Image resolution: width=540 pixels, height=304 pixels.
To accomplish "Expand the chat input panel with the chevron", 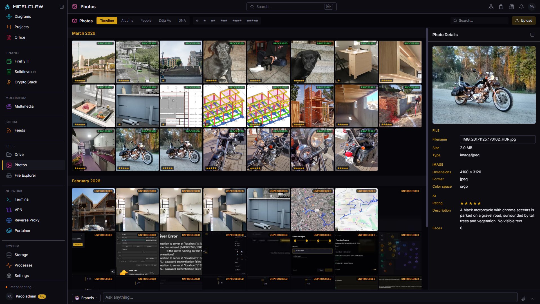I will pyautogui.click(x=532, y=299).
